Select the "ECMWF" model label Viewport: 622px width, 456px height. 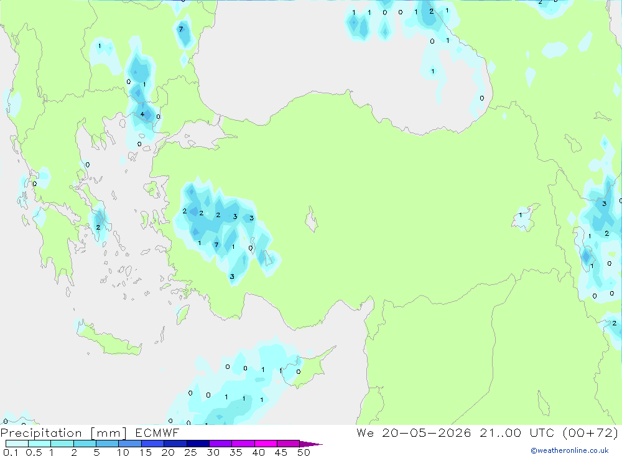157,432
